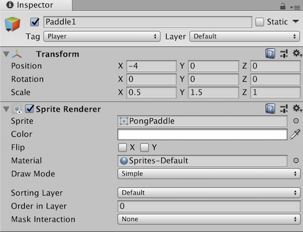Screen dimensions: 303x232
Task: Open Transform component help reference icon
Action: pyautogui.click(x=270, y=53)
